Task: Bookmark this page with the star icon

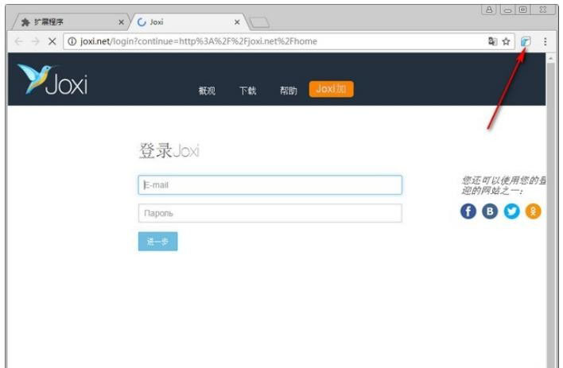Action: (507, 41)
